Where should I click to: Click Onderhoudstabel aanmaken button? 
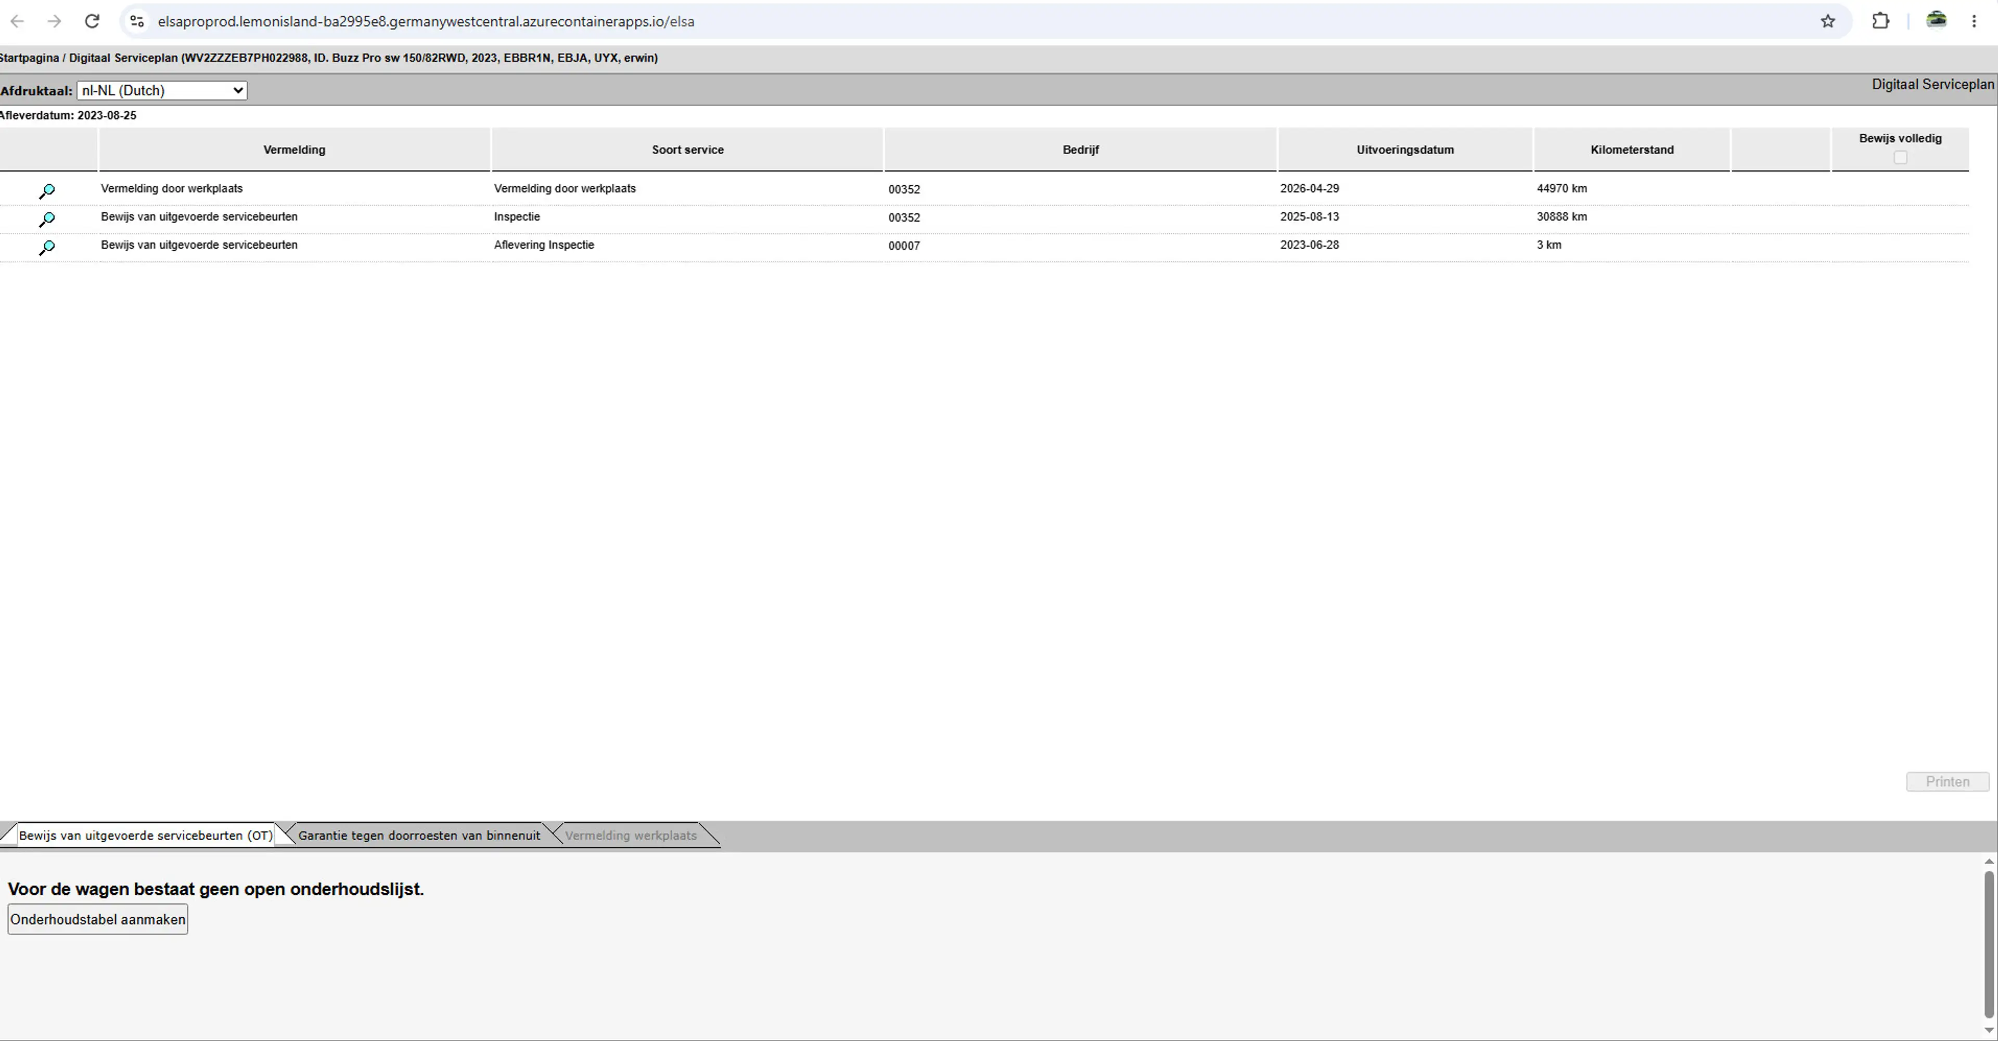point(98,919)
